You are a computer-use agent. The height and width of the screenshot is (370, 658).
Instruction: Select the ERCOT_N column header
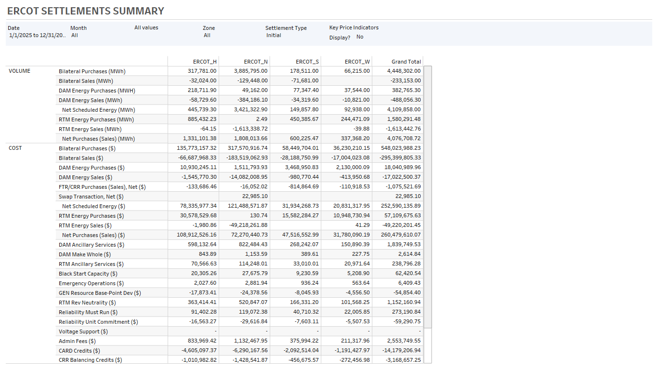point(257,61)
